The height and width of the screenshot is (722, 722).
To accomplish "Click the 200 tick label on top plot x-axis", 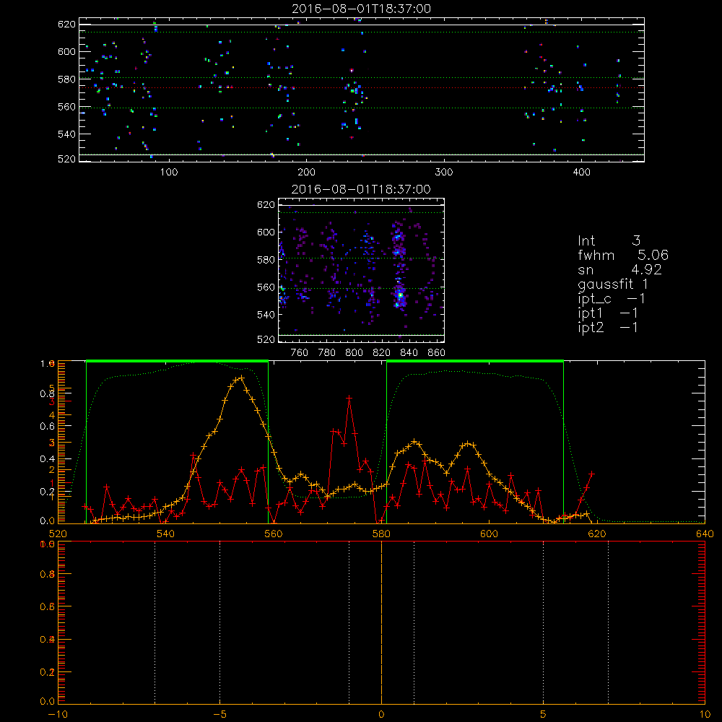I will click(306, 173).
